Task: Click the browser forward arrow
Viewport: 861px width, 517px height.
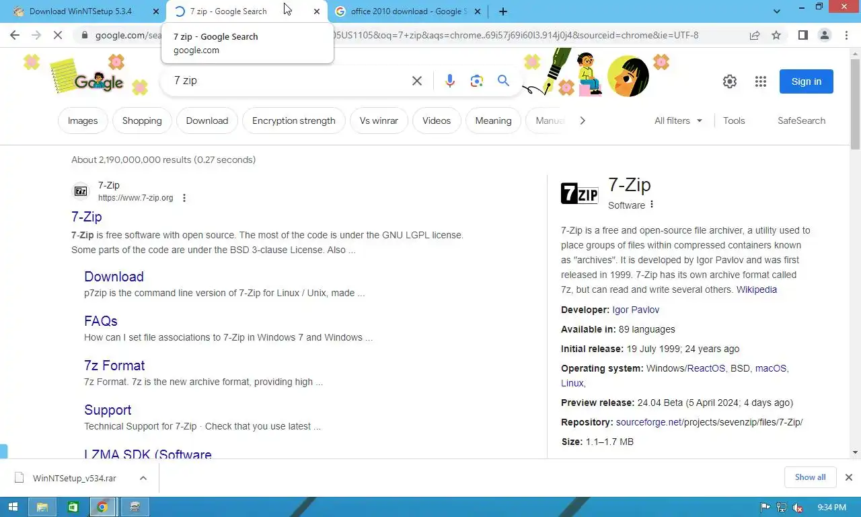Action: point(36,35)
